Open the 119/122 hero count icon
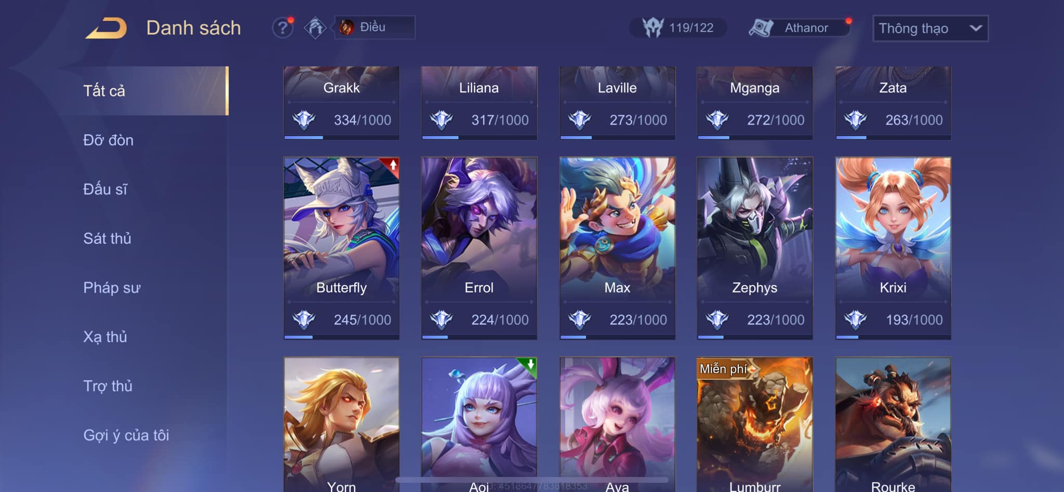1064x492 pixels. point(653,28)
